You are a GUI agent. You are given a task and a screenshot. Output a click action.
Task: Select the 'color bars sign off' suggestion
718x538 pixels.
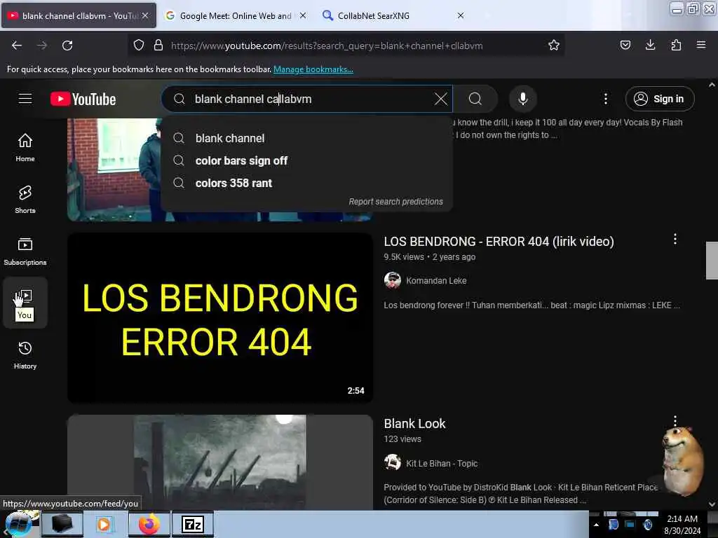pyautogui.click(x=307, y=160)
